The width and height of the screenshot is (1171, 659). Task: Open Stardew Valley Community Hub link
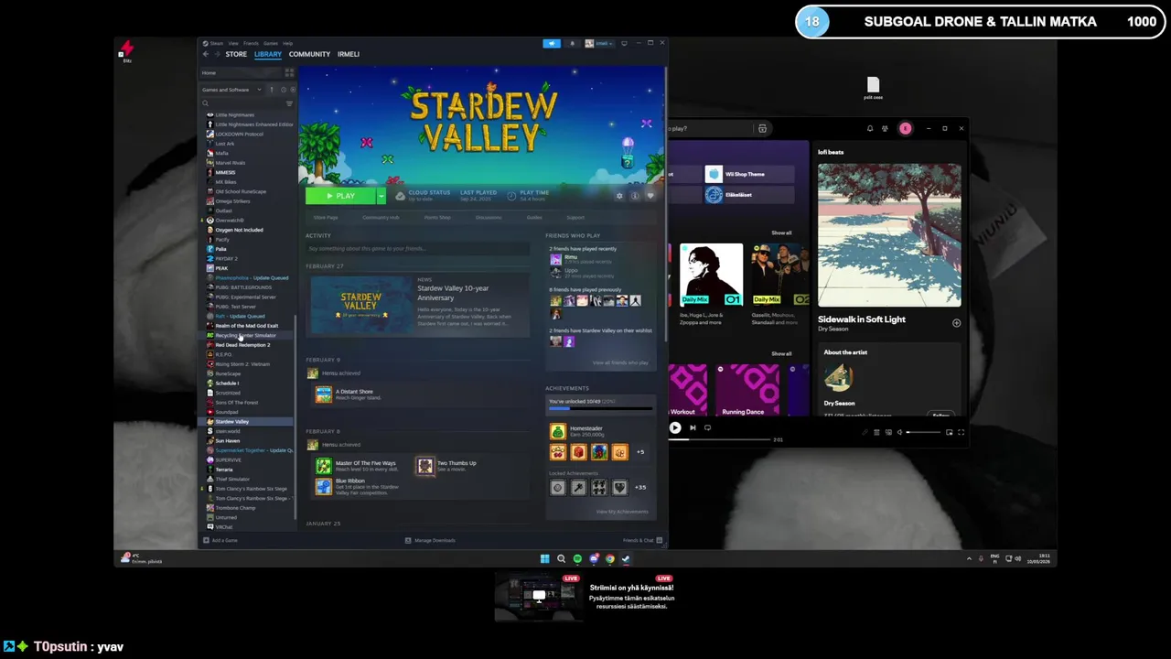(381, 217)
